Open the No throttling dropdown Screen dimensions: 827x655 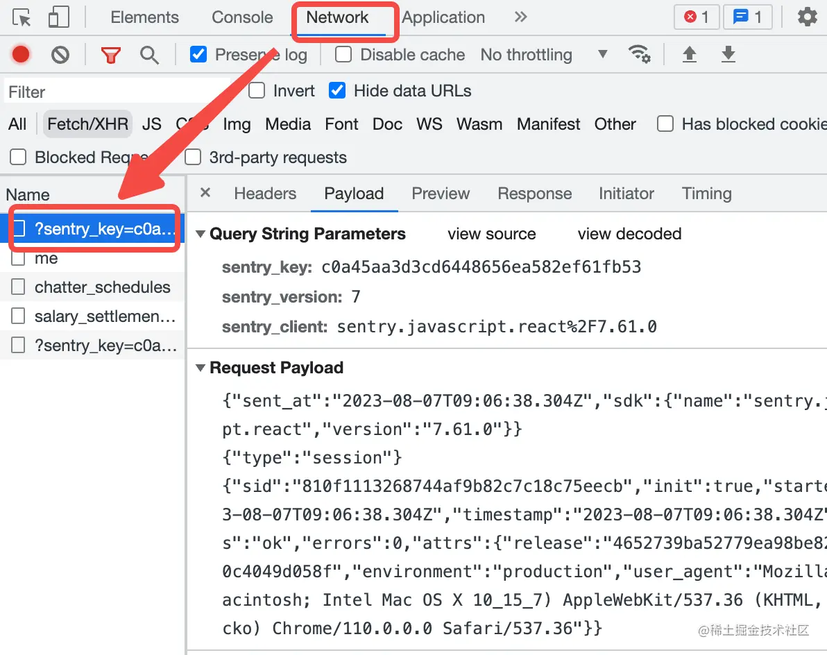tap(544, 55)
